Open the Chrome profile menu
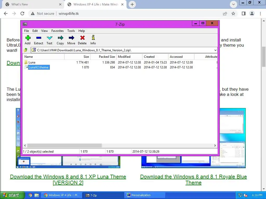The image size is (266, 199). tap(252, 13)
